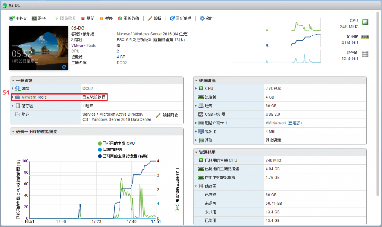Click the storage icon near 13.4 GB

(365, 54)
